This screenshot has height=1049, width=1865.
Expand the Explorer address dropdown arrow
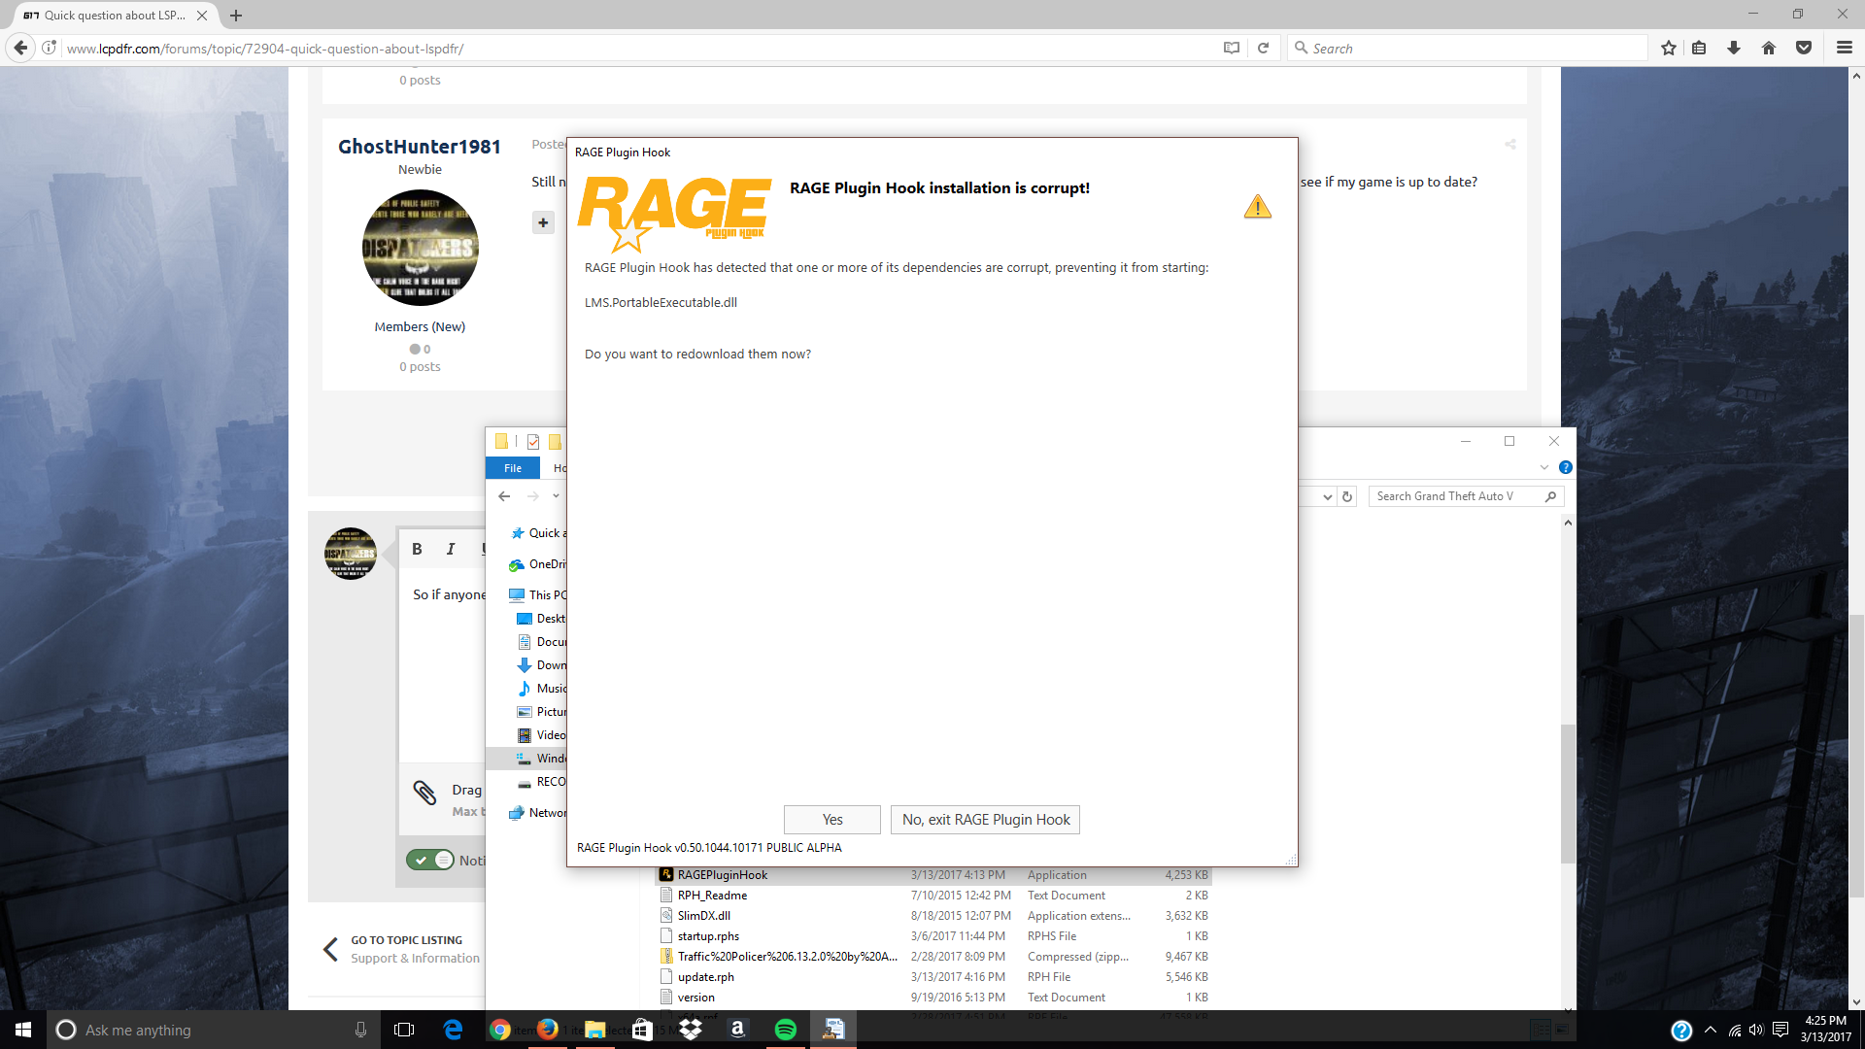click(x=1328, y=496)
